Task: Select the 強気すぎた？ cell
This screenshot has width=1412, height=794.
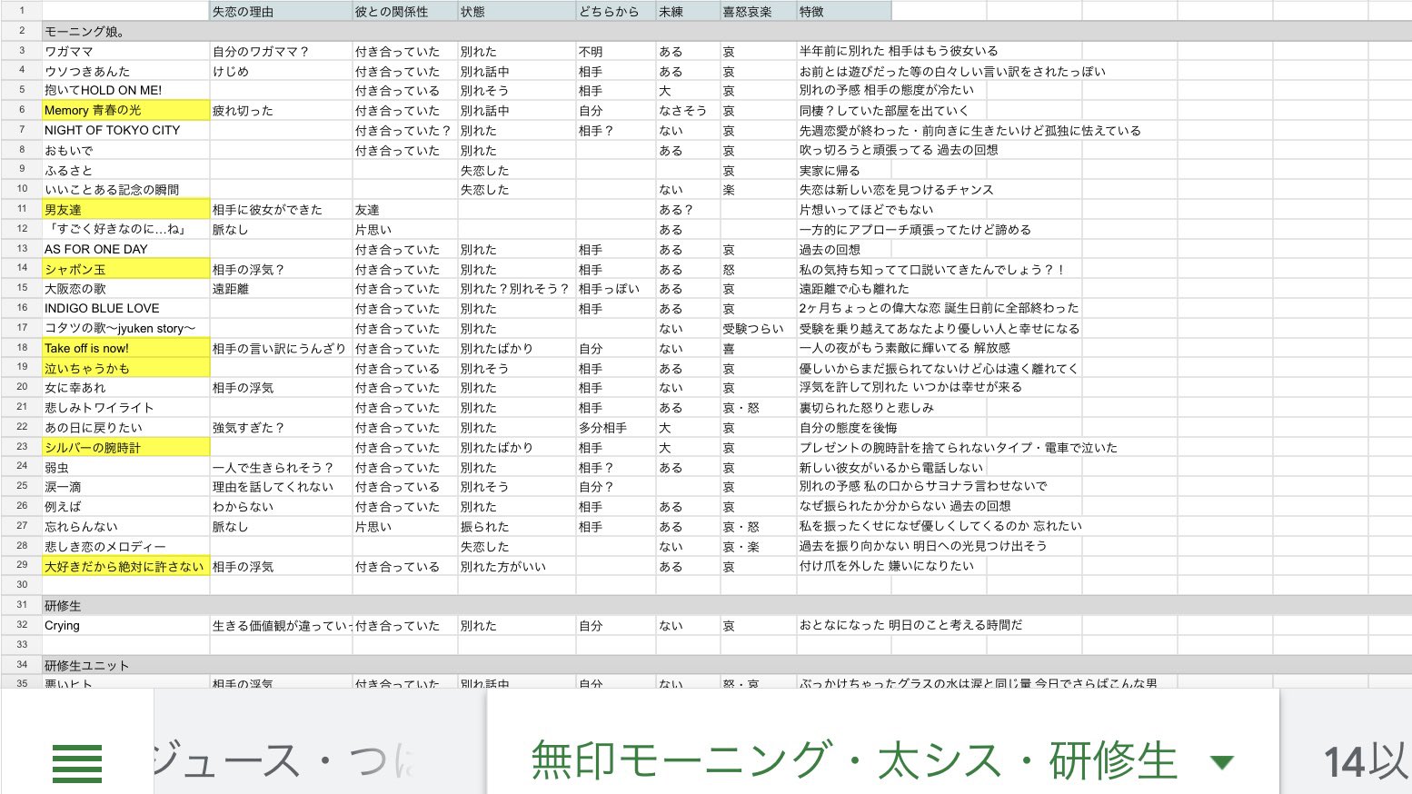Action: pos(282,427)
